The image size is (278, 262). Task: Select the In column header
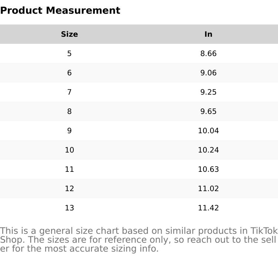(208, 34)
